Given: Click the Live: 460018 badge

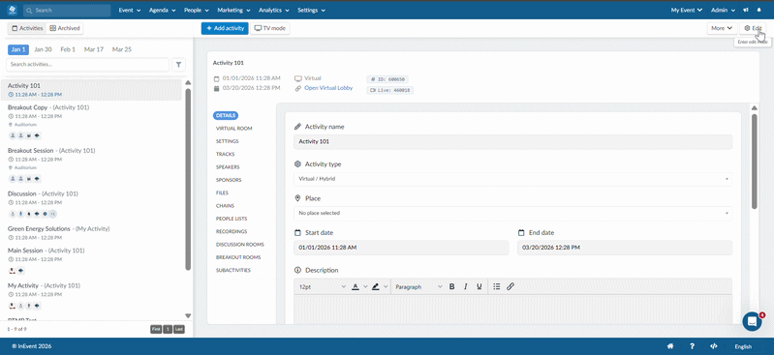Looking at the screenshot, I should pyautogui.click(x=390, y=90).
